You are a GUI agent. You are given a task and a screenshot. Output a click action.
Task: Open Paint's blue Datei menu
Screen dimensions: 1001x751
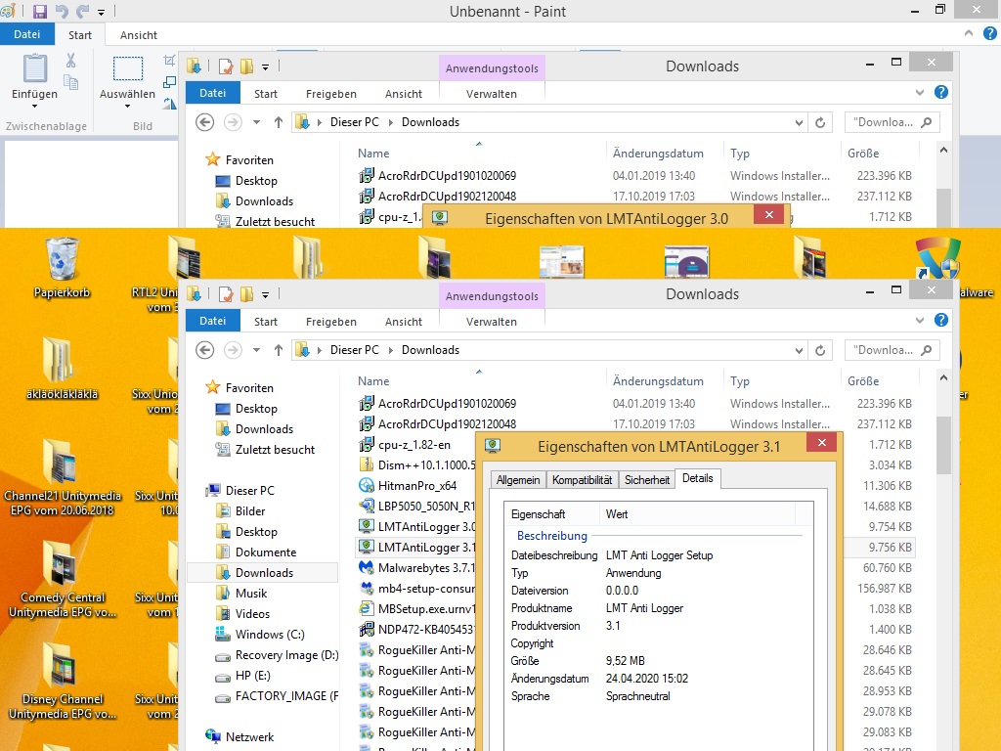click(x=26, y=34)
